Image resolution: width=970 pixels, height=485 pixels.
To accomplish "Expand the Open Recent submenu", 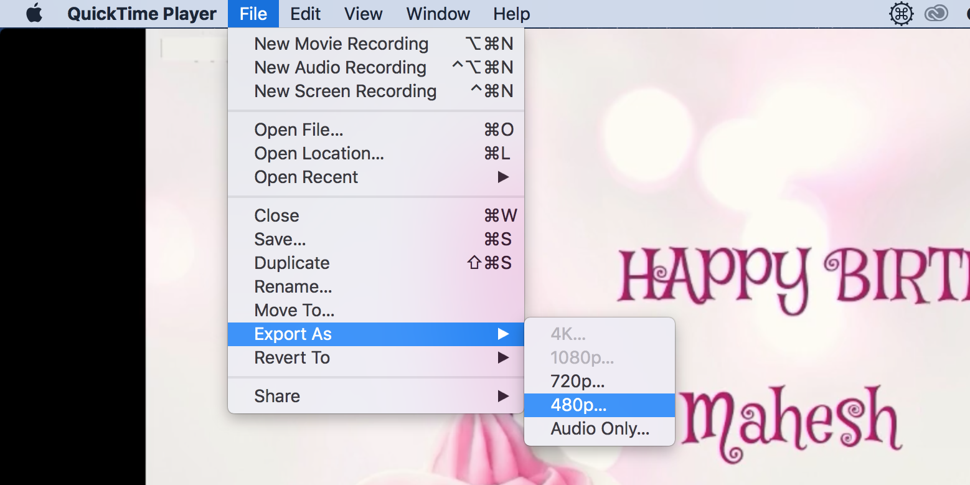I will click(306, 177).
